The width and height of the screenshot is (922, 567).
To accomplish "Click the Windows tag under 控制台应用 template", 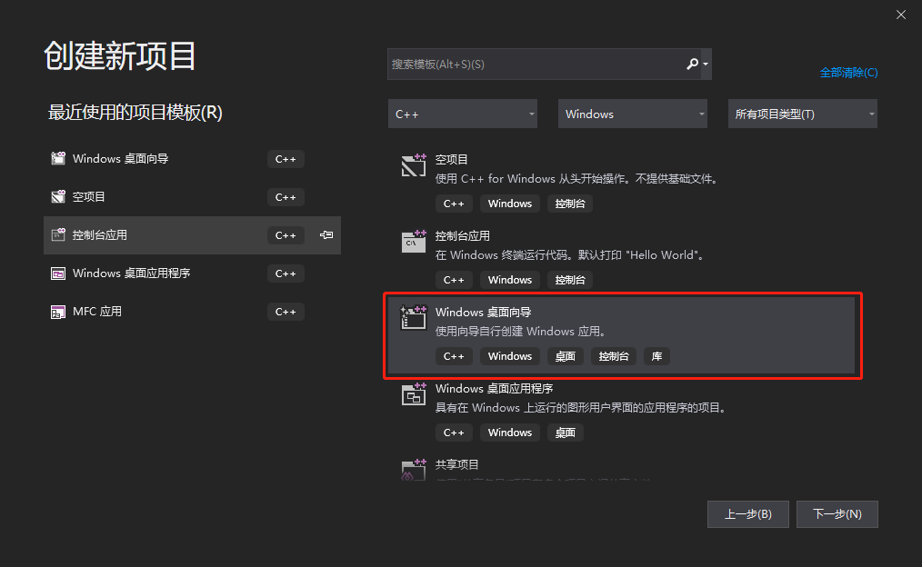I will [510, 280].
